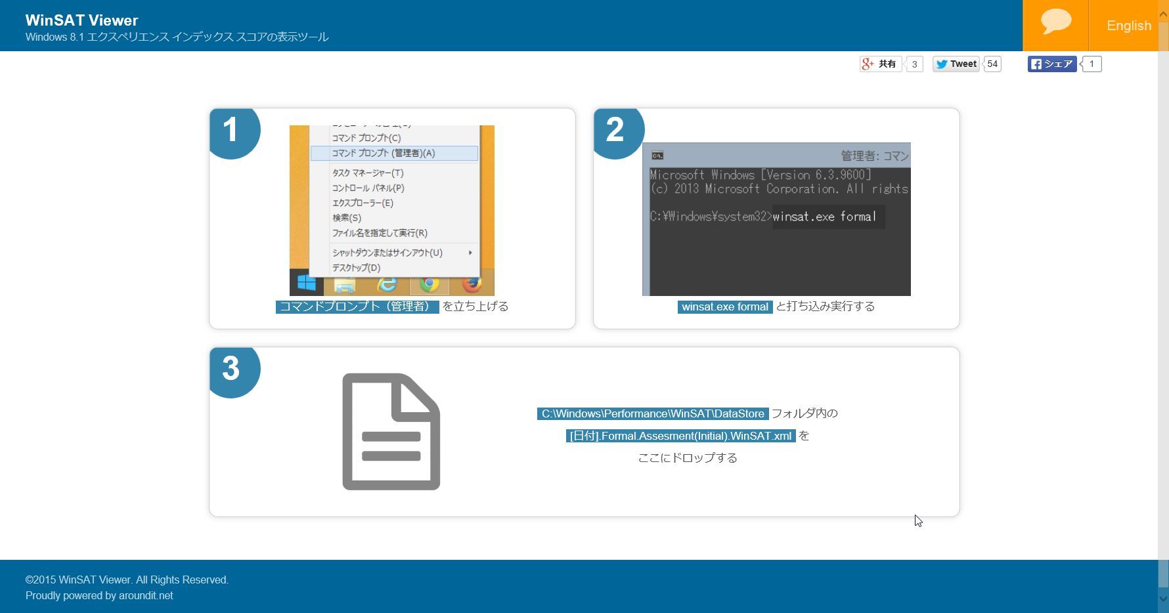Viewport: 1169px width, 613px height.
Task: Click the 'Windows 8.1 エクスペリエンス' subtitle text
Action: [x=177, y=37]
